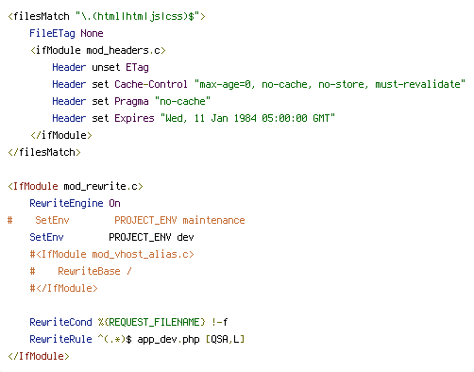The height and width of the screenshot is (372, 474).
Task: Select the "no-cache" Pragma value
Action: (182, 101)
